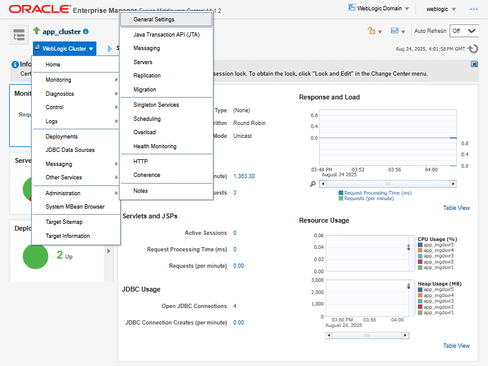Screen dimensions: 488x366
Task: Choose Java Transaction API (JTA)
Action: coord(166,35)
